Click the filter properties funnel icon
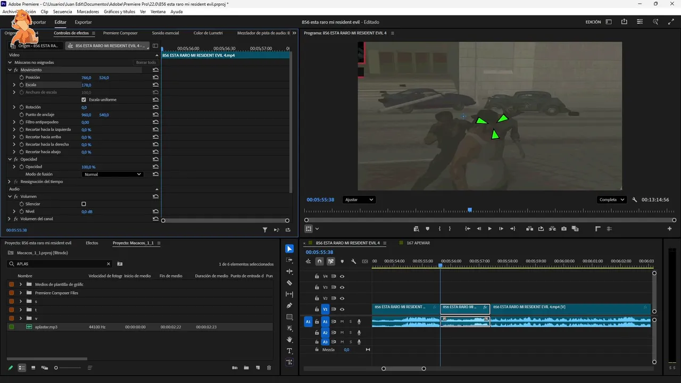Image resolution: width=681 pixels, height=383 pixels. pyautogui.click(x=265, y=230)
